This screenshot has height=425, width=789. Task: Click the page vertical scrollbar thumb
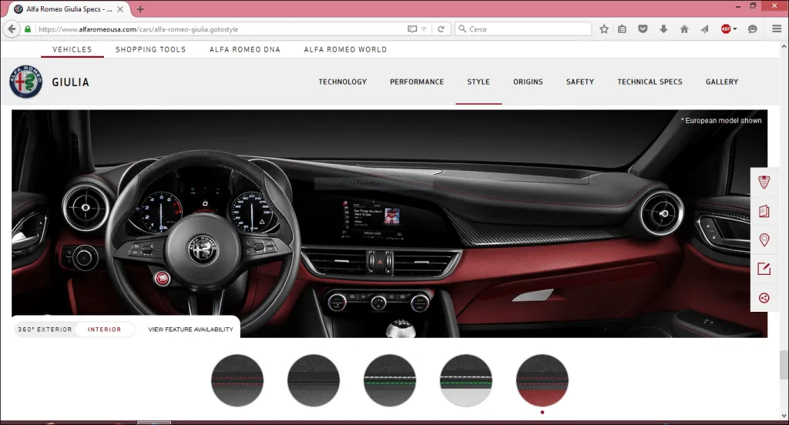point(784,365)
